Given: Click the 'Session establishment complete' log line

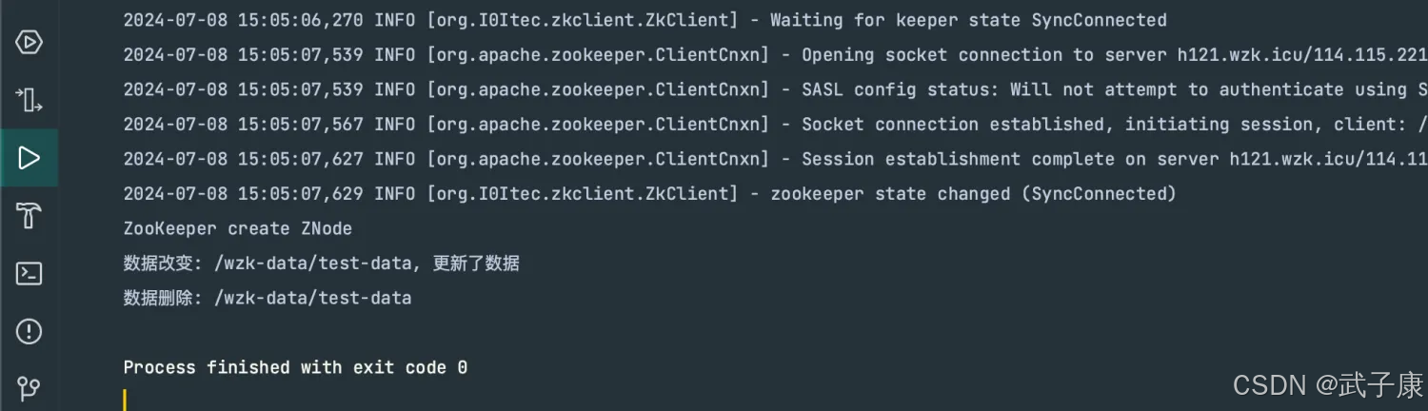Looking at the screenshot, I should pos(775,159).
